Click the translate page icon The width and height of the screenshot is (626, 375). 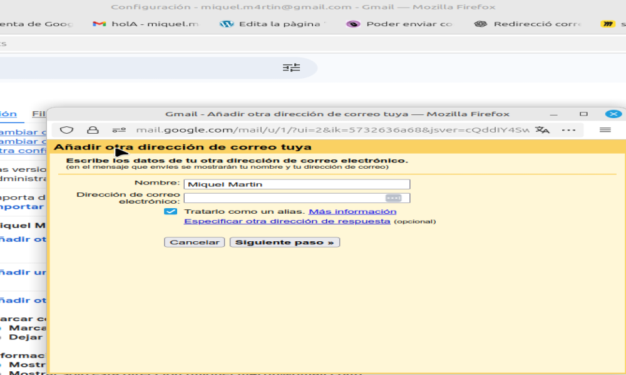pos(542,130)
